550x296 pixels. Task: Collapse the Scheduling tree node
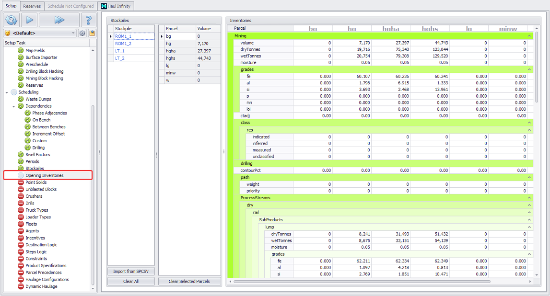(7, 92)
